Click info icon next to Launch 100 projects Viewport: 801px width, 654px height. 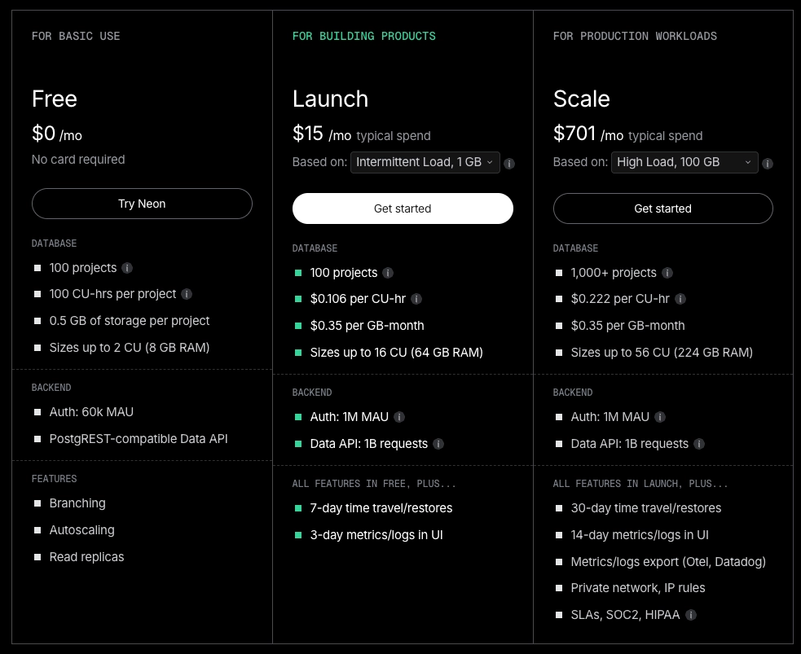pos(388,273)
